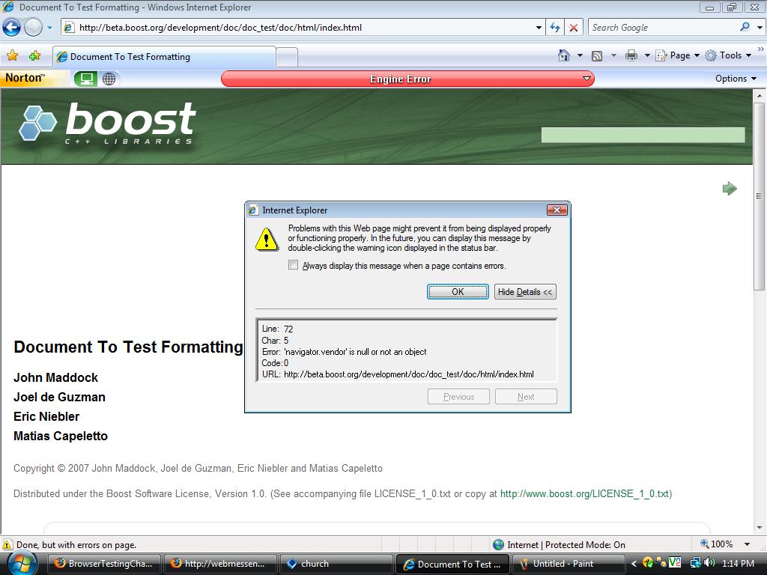The width and height of the screenshot is (767, 575).
Task: Click the greyed Forward navigation arrow
Action: (33, 28)
